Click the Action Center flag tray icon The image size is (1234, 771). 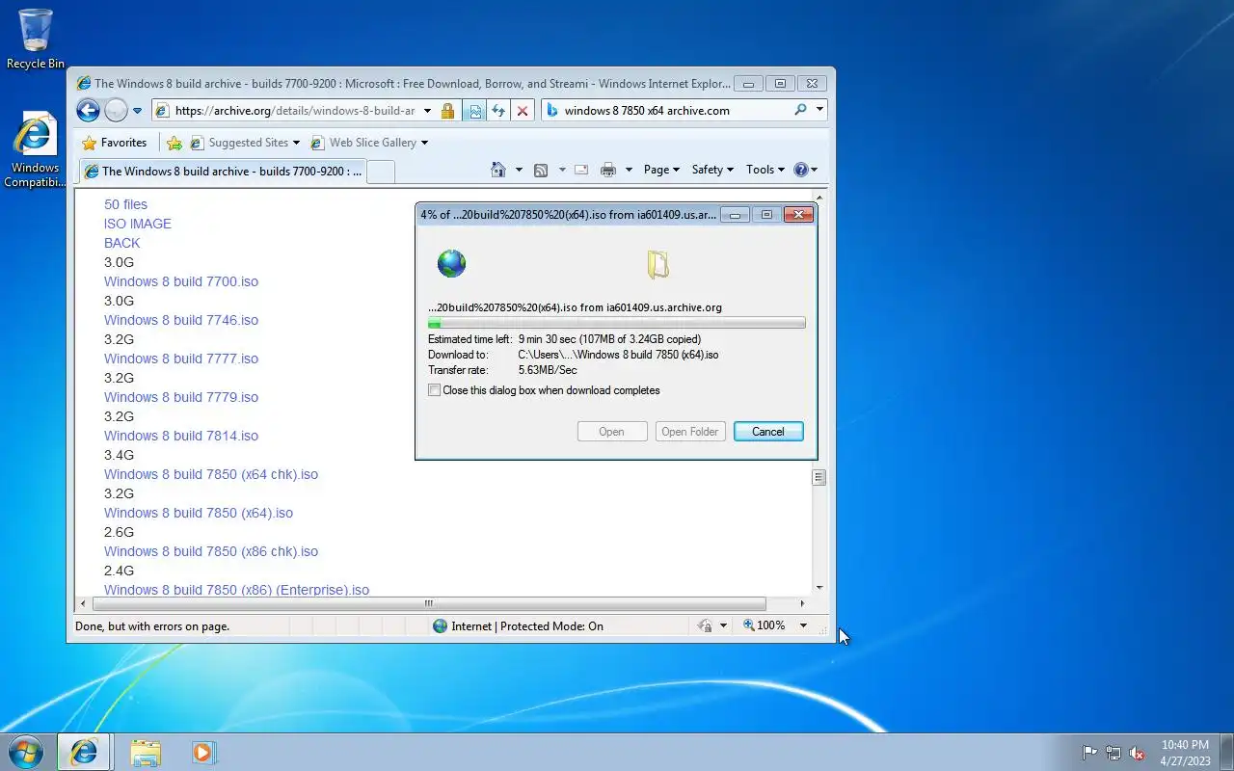[x=1089, y=753]
